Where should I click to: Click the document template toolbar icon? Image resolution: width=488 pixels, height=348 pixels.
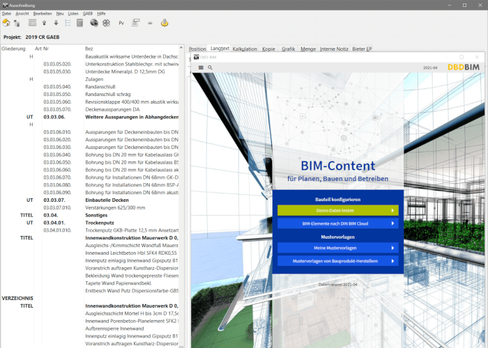point(135,23)
